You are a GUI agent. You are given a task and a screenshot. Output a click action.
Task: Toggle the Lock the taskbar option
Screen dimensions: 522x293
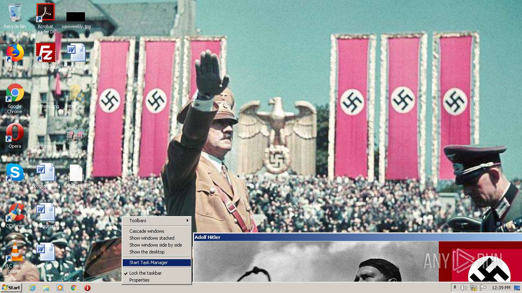157,273
